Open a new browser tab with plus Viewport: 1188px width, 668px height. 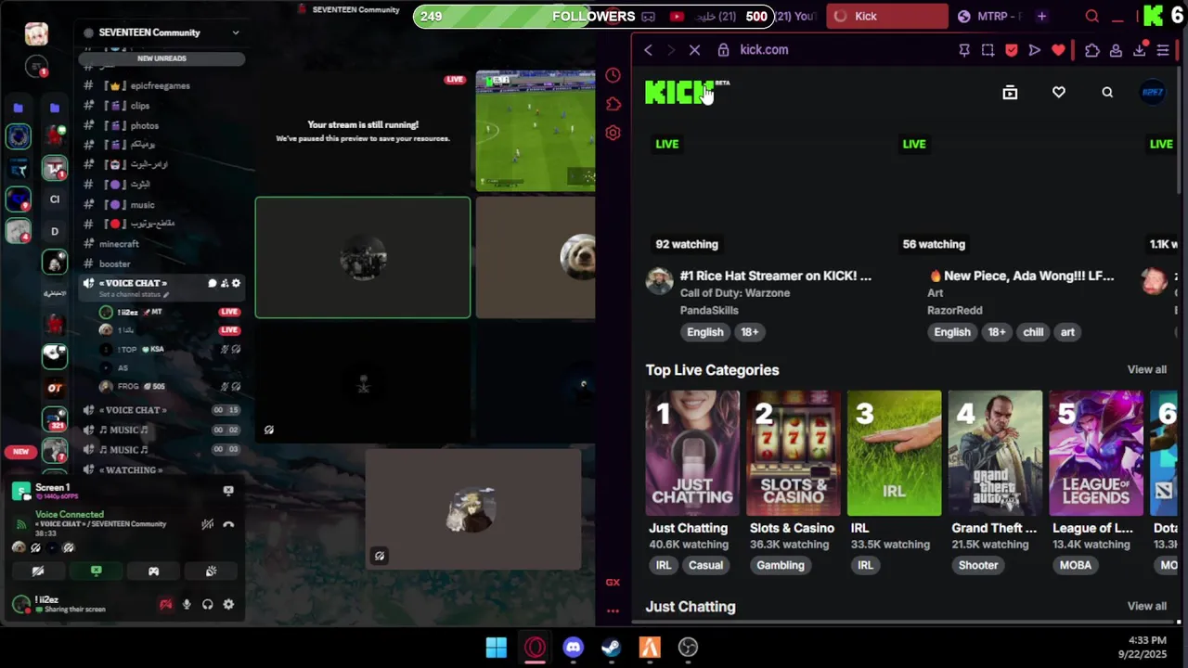tap(1041, 16)
